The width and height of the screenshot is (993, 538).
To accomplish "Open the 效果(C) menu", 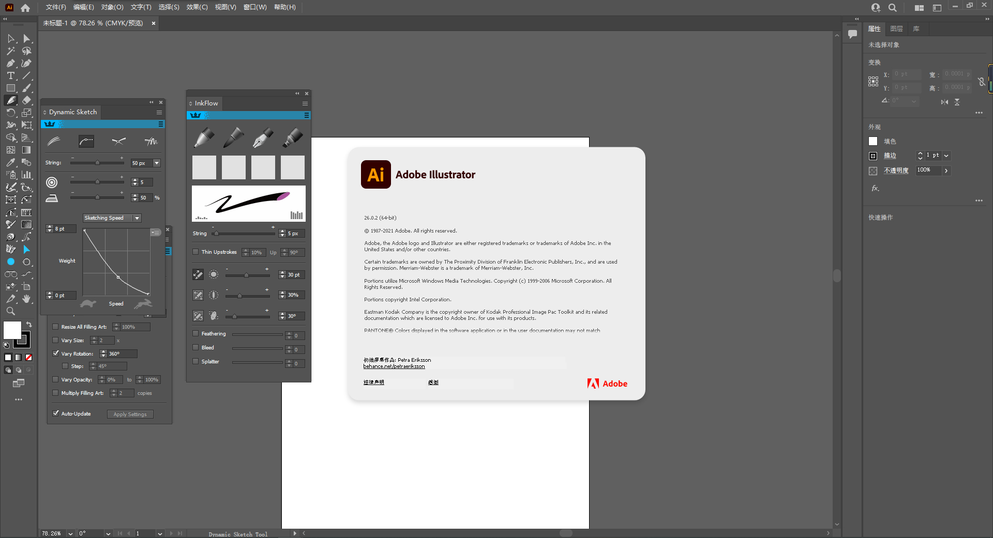I will [197, 7].
